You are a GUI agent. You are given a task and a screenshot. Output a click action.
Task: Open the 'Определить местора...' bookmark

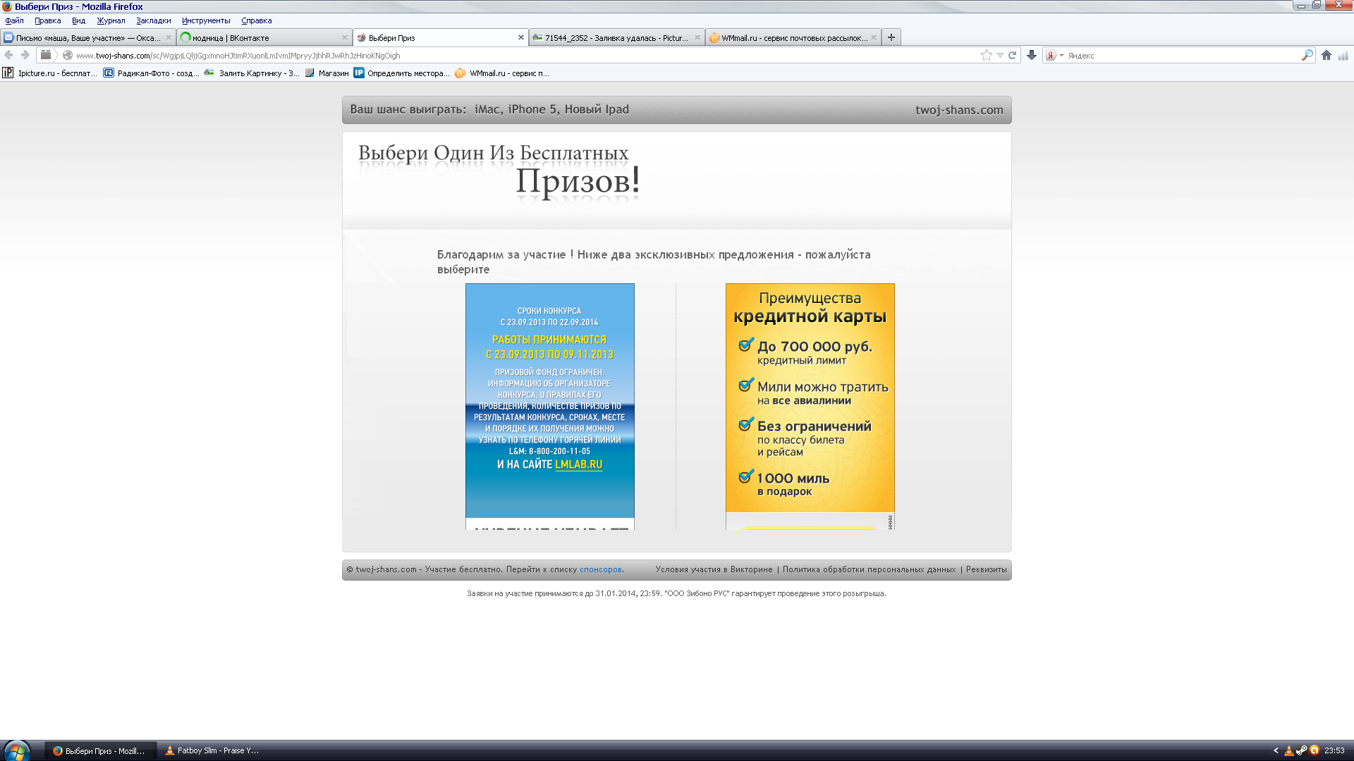[402, 73]
